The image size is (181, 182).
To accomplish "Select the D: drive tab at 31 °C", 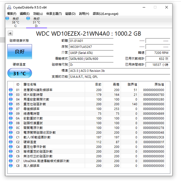I will tap(36, 22).
